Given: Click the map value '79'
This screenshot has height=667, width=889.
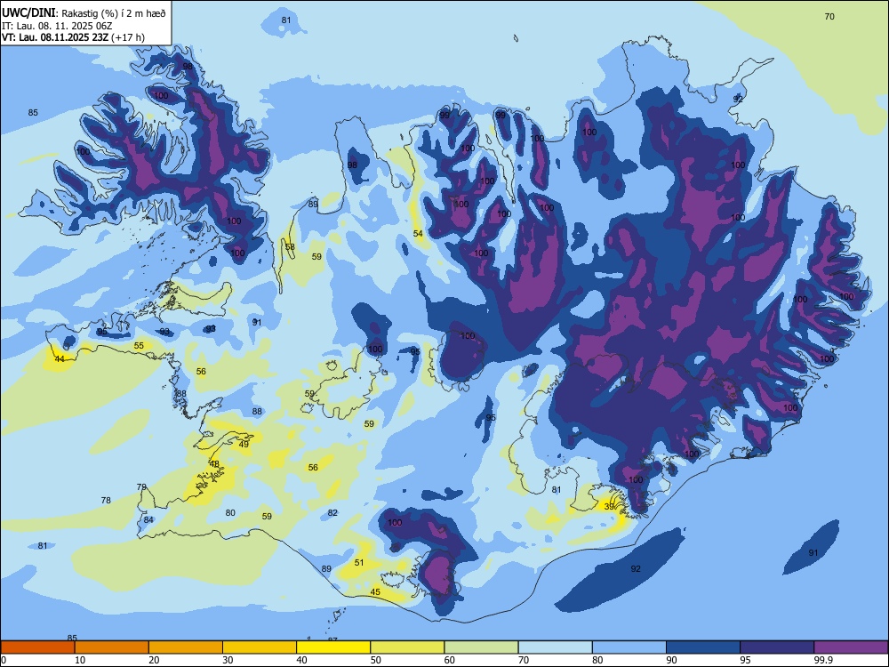Looking at the screenshot, I should tap(141, 487).
